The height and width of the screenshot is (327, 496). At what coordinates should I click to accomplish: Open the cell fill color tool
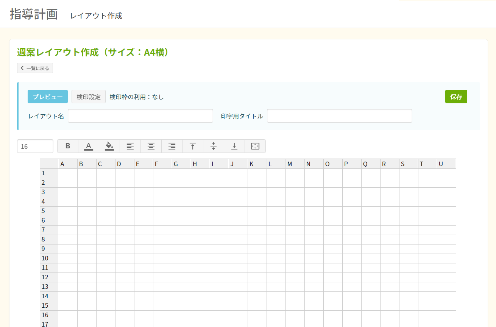tap(109, 146)
